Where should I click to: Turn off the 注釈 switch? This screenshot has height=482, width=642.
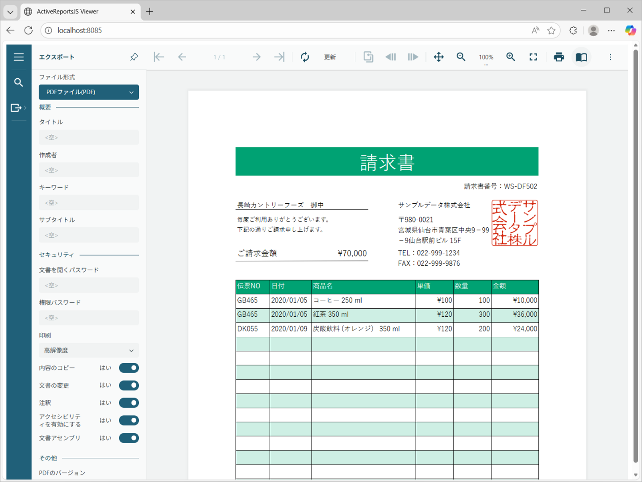tap(129, 403)
